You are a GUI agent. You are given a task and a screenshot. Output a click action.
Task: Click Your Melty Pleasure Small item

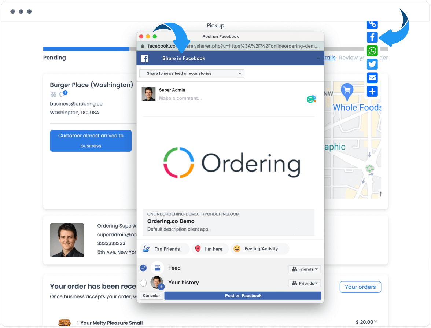point(111,323)
